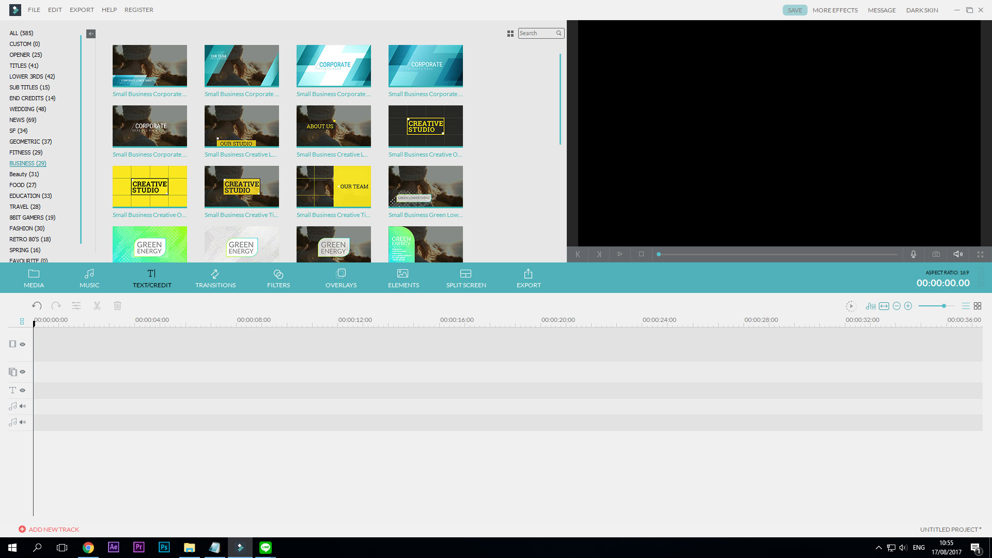992x558 pixels.
Task: Select WEDDING (48) category
Action: (x=27, y=109)
